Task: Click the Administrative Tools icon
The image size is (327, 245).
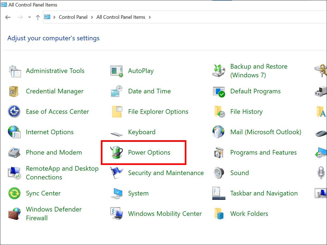Action: (x=14, y=71)
